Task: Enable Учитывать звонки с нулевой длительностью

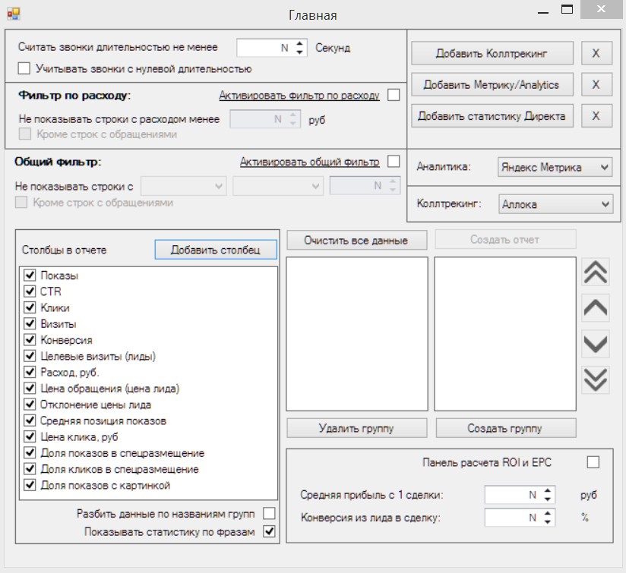Action: point(24,68)
